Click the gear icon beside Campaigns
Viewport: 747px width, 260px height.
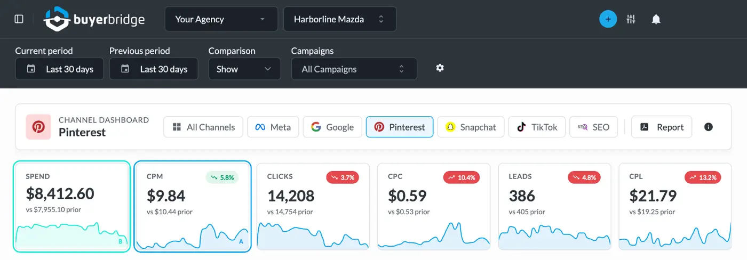pyautogui.click(x=440, y=68)
